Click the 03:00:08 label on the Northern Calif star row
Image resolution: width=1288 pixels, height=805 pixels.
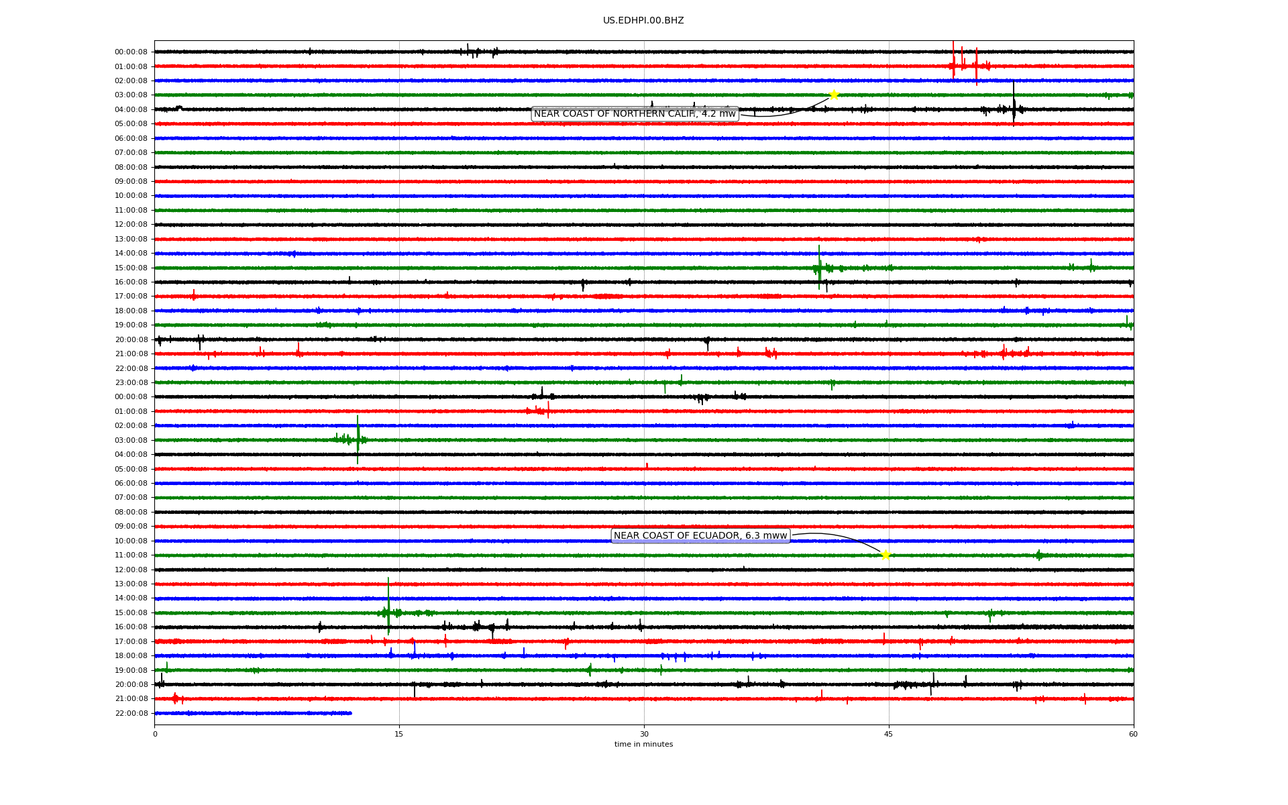coord(131,95)
